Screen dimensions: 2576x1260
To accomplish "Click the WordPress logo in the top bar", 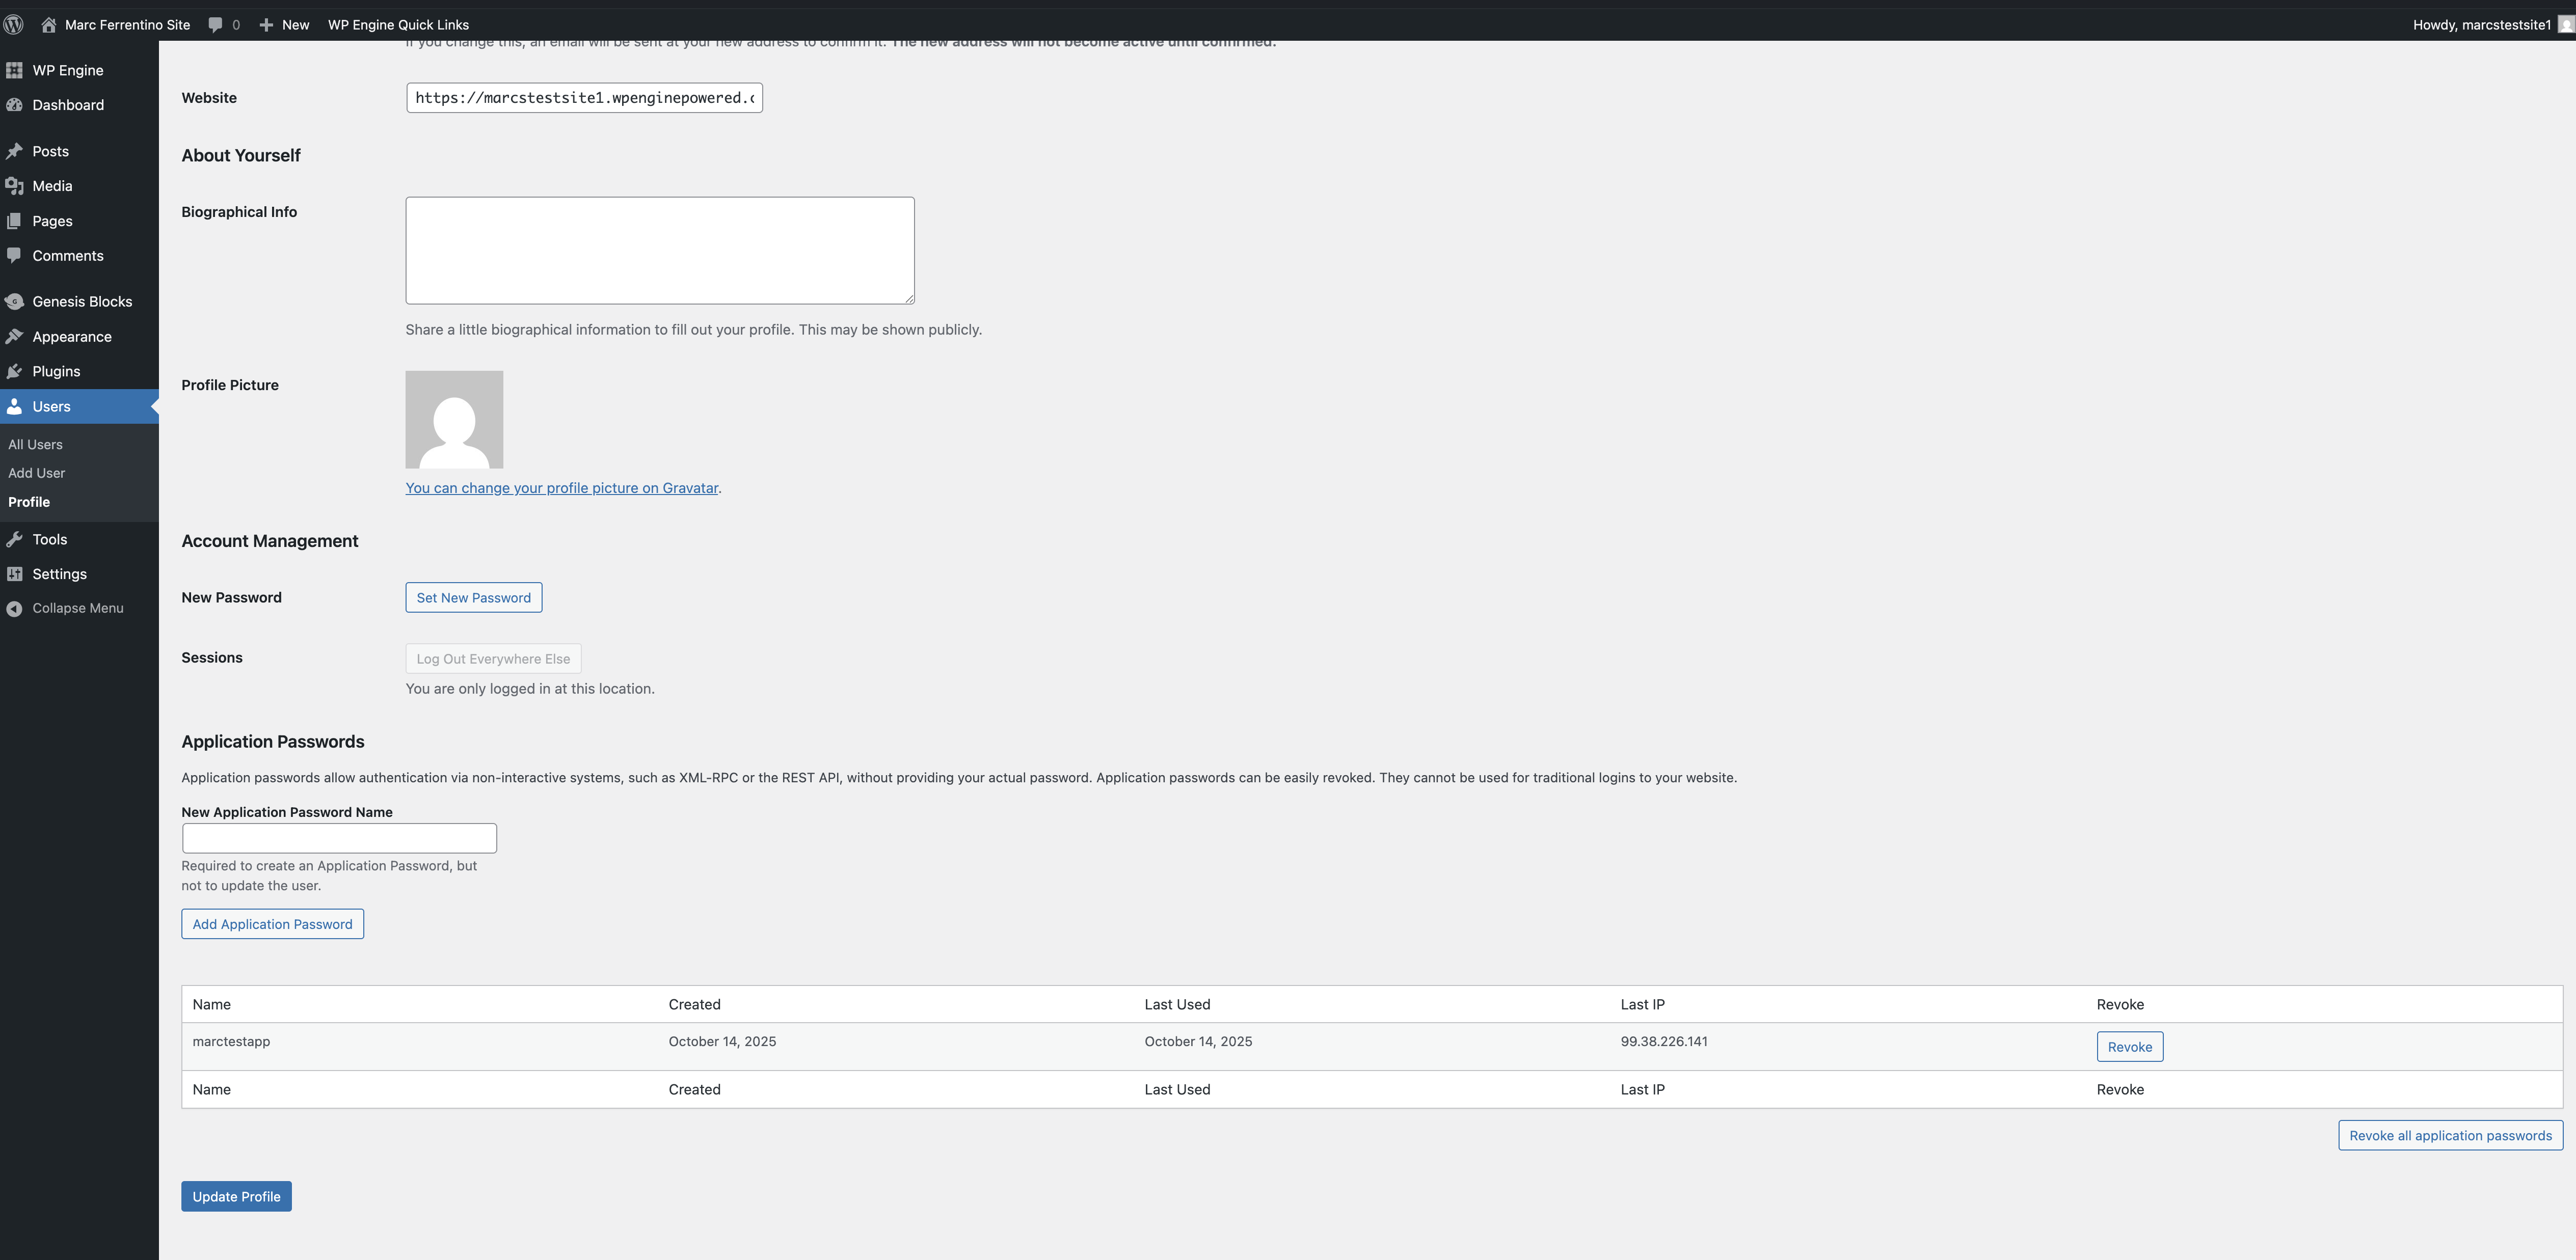I will click(13, 24).
